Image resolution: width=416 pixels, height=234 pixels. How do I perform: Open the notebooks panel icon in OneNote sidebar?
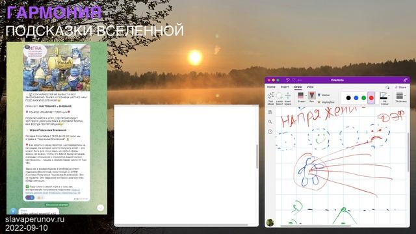[270, 112]
